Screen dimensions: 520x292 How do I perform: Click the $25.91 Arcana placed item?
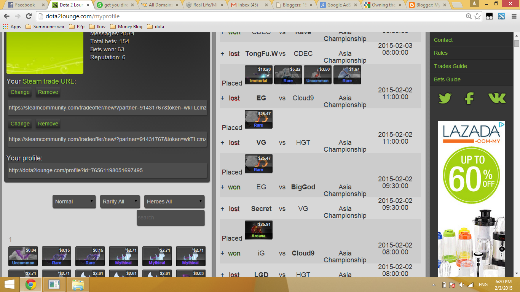[x=259, y=230]
